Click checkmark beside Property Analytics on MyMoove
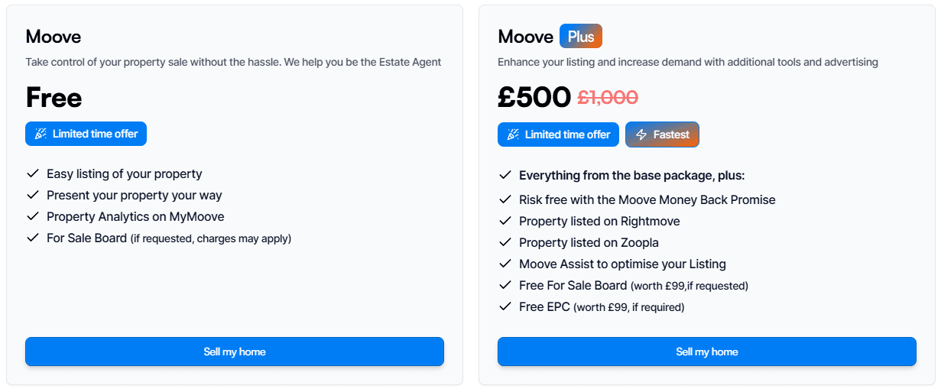The width and height of the screenshot is (941, 392). point(32,217)
